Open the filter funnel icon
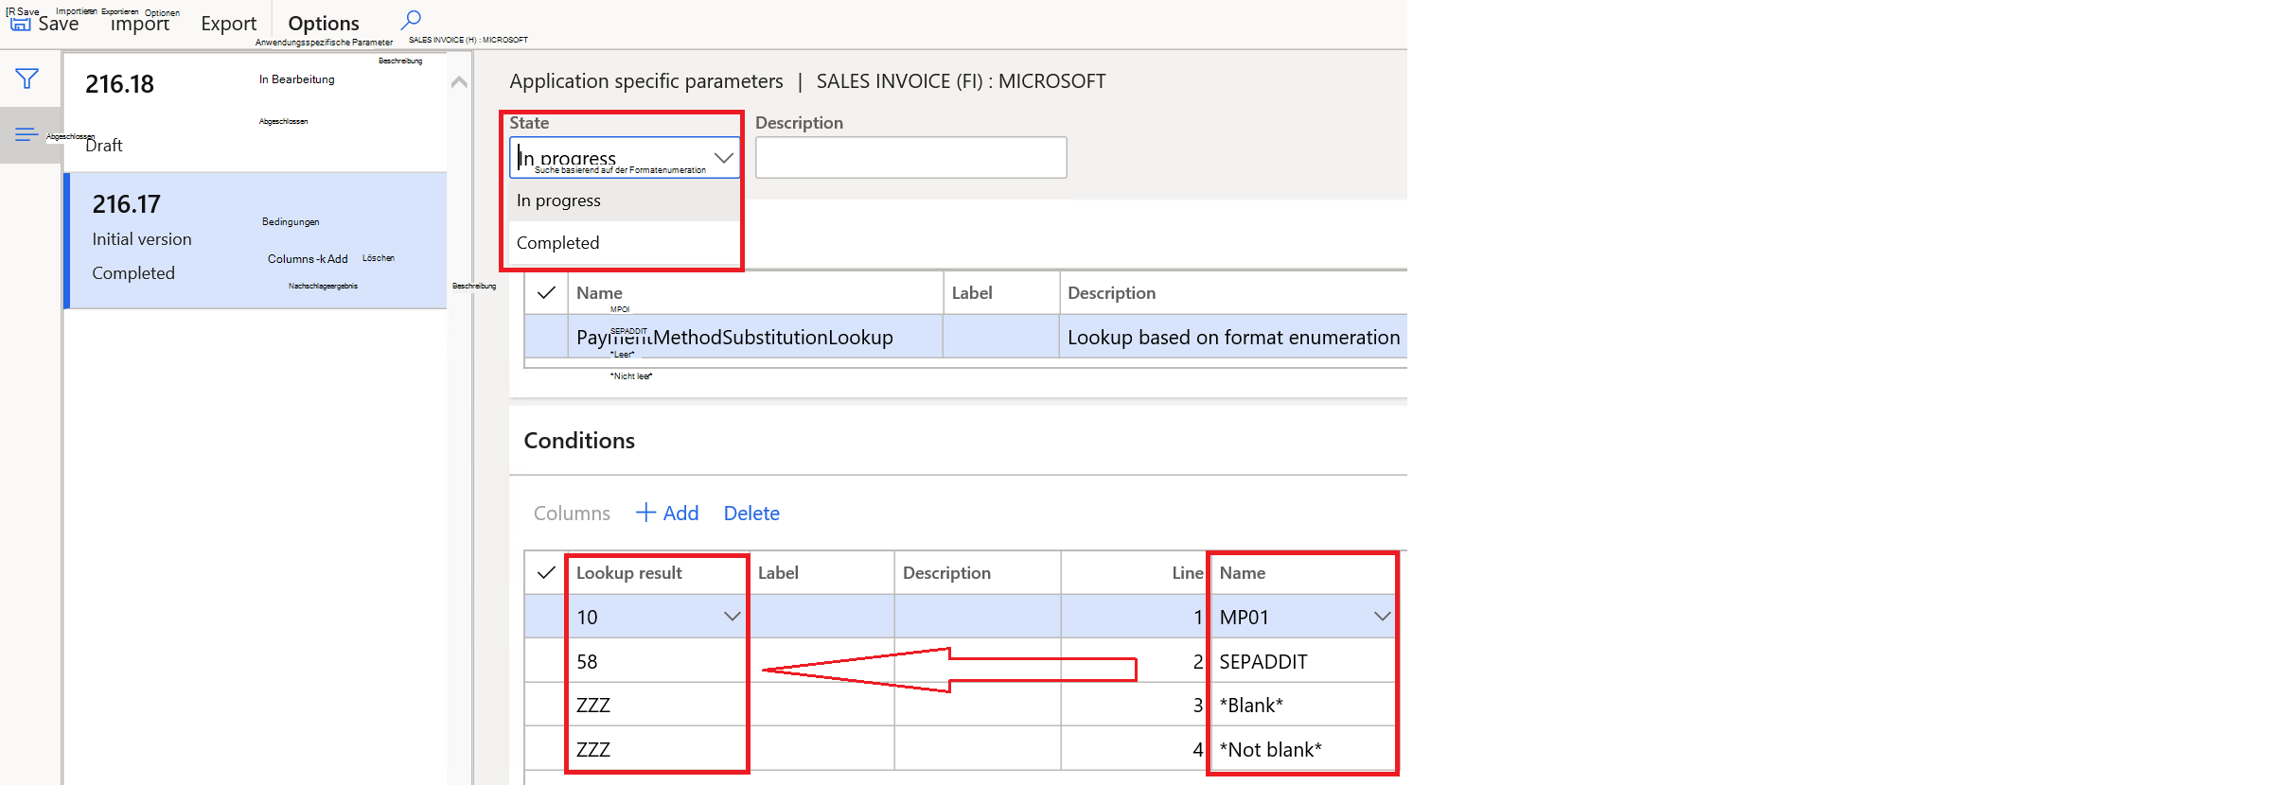Image resolution: width=2278 pixels, height=785 pixels. point(27,78)
